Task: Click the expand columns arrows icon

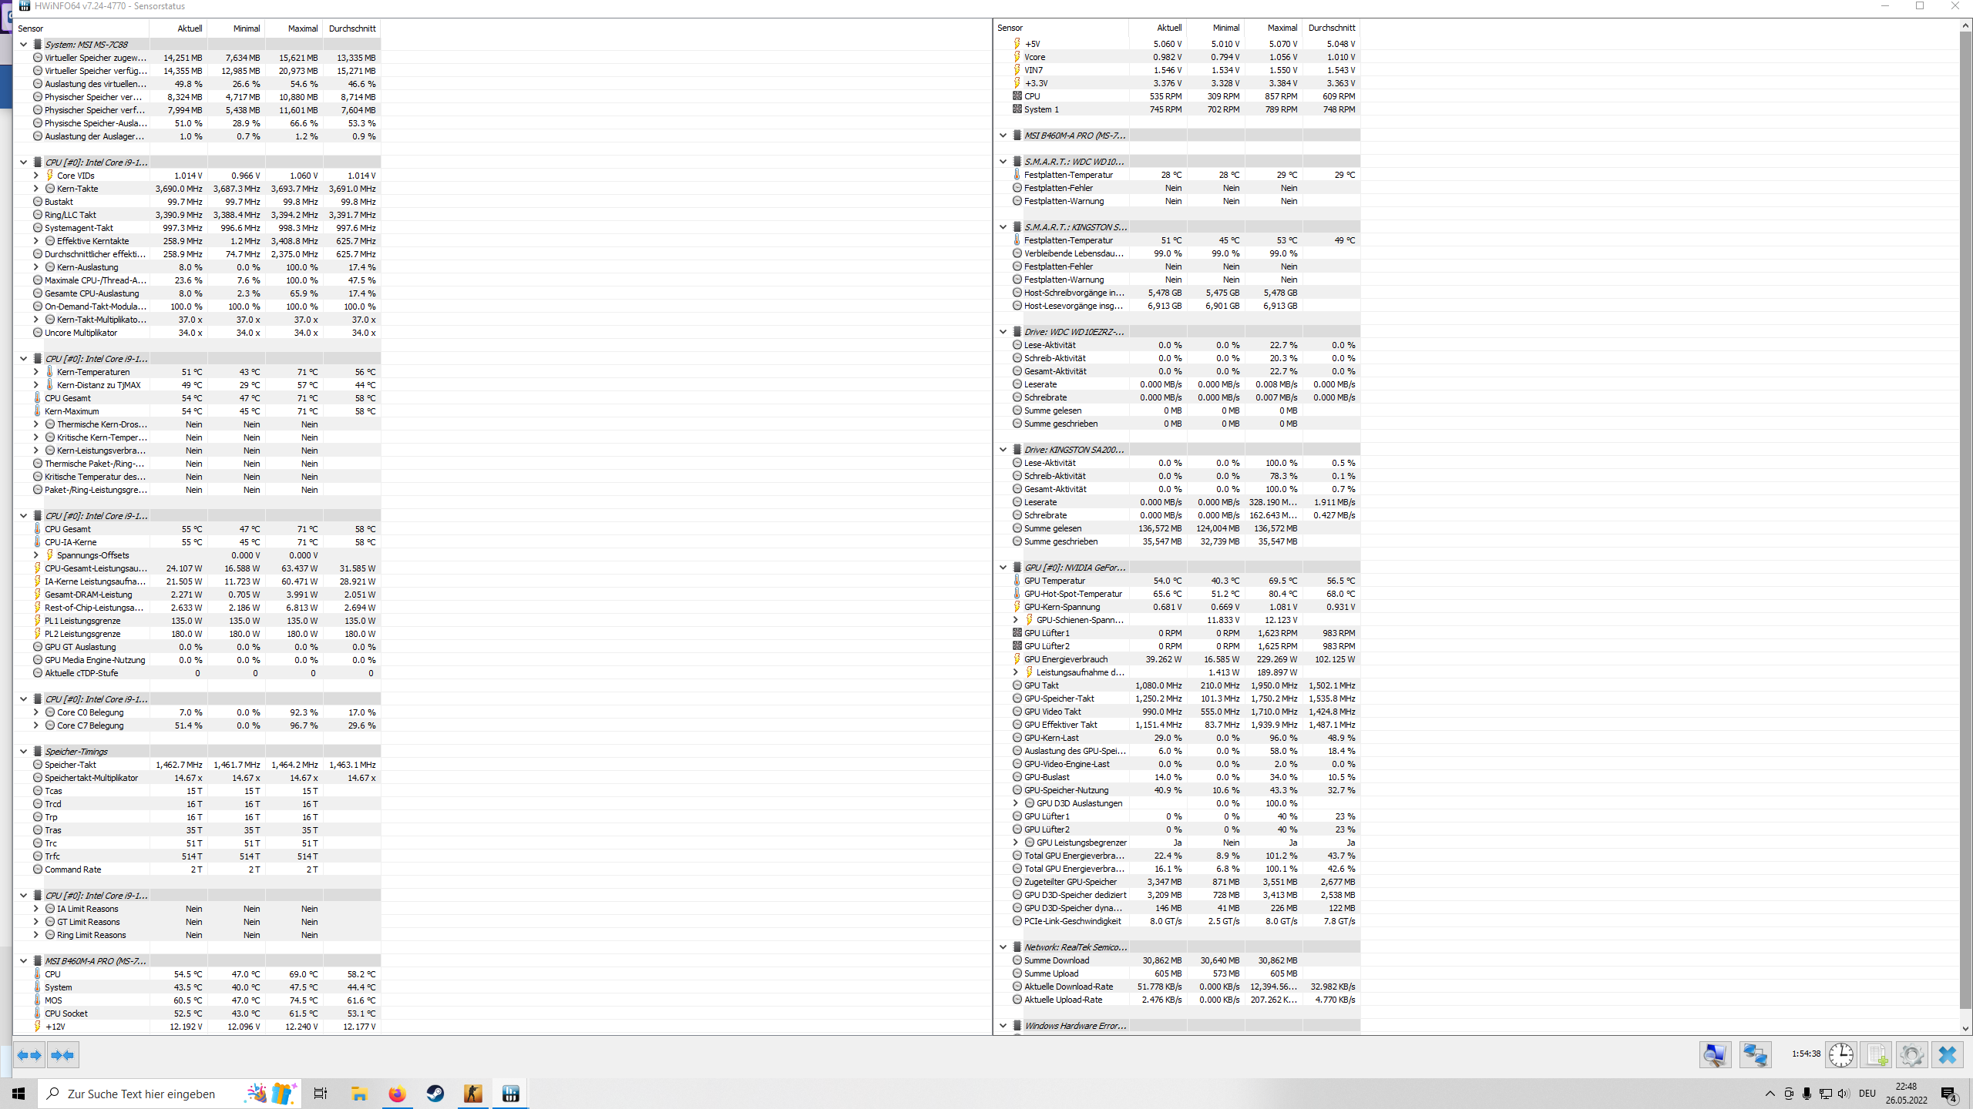Action: pyautogui.click(x=29, y=1055)
